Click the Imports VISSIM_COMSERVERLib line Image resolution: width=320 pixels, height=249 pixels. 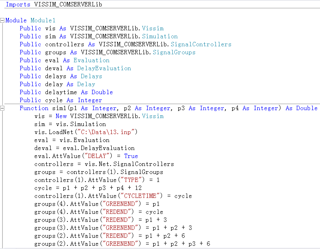click(x=54, y=4)
